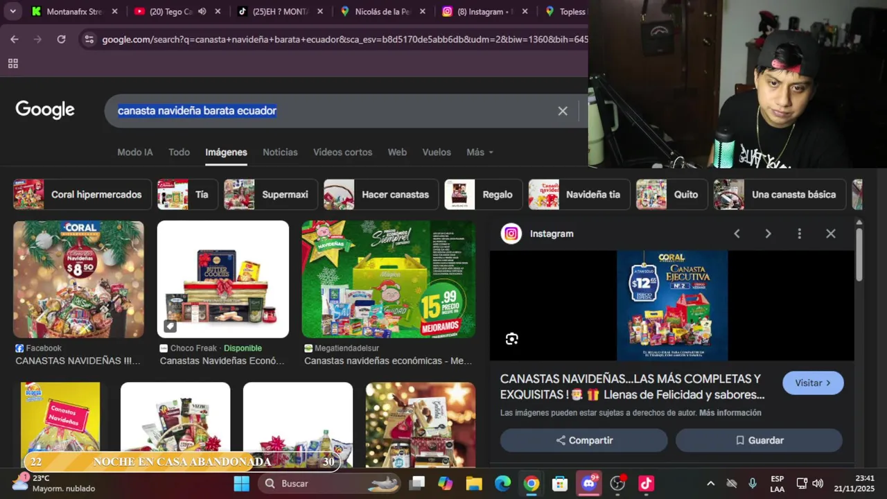This screenshot has width=887, height=499.
Task: Open the Coral $8.50 canasta image
Action: pos(78,279)
